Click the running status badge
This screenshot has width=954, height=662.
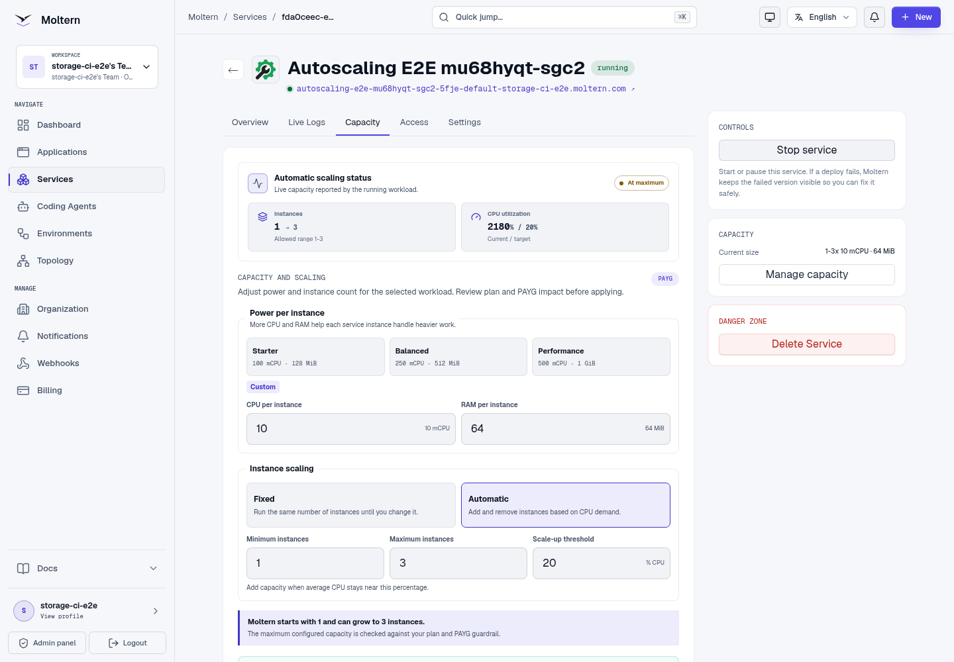[x=613, y=68]
